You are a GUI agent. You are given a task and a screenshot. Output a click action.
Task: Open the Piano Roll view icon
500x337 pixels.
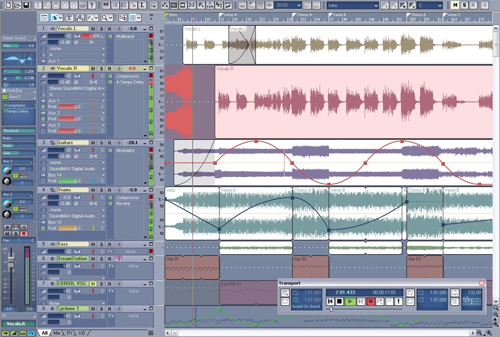click(x=106, y=5)
